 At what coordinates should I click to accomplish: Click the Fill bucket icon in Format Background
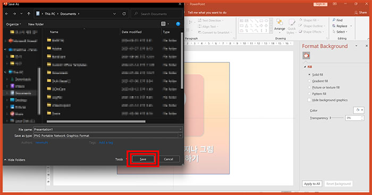(306, 56)
